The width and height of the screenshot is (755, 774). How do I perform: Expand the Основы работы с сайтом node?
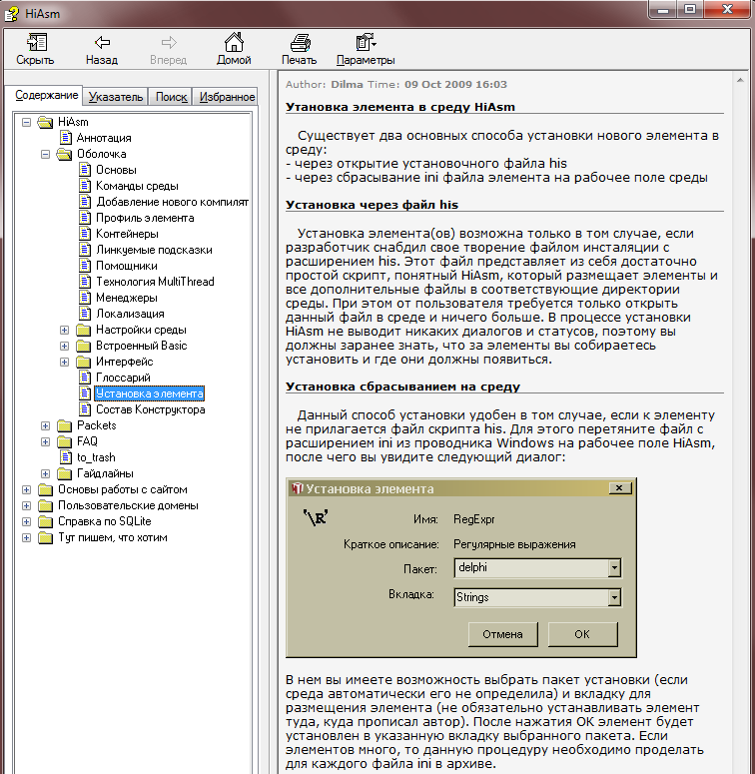(x=27, y=489)
